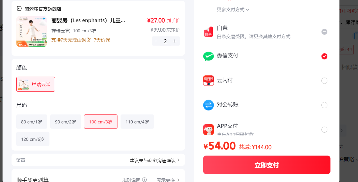Click the 微信支付 green logo icon
Viewport: 358px width, 182px height.
click(209, 56)
